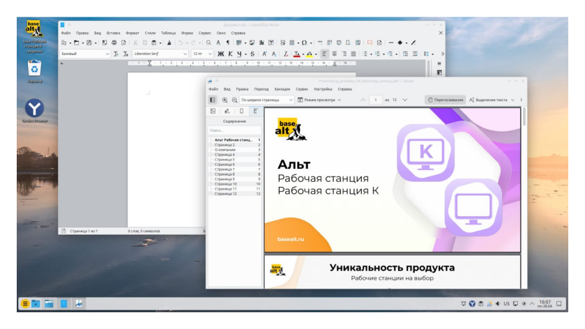Viewport: 585px width, 329px height.
Task: Go to next page arrow in Okular
Action: point(405,100)
